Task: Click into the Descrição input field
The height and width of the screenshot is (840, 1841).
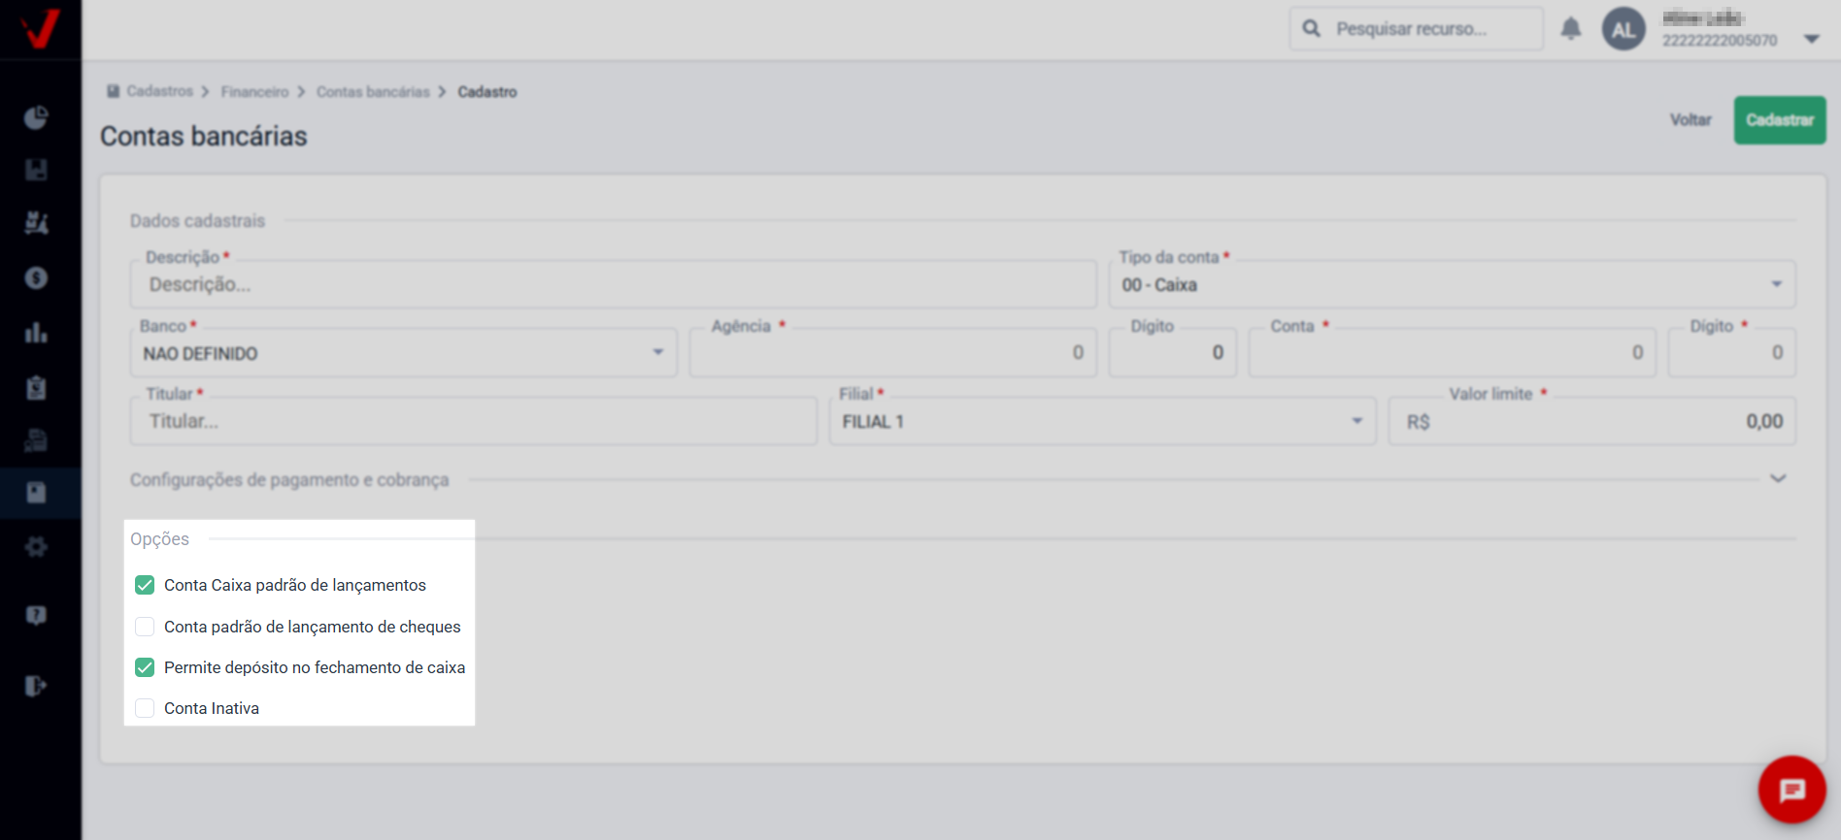Action: point(614,284)
